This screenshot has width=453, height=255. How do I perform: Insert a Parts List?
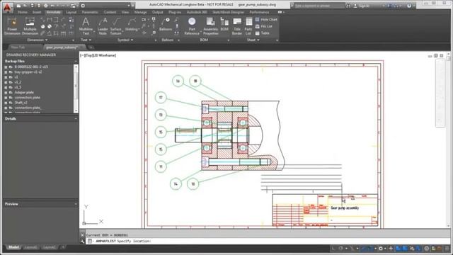[248, 26]
